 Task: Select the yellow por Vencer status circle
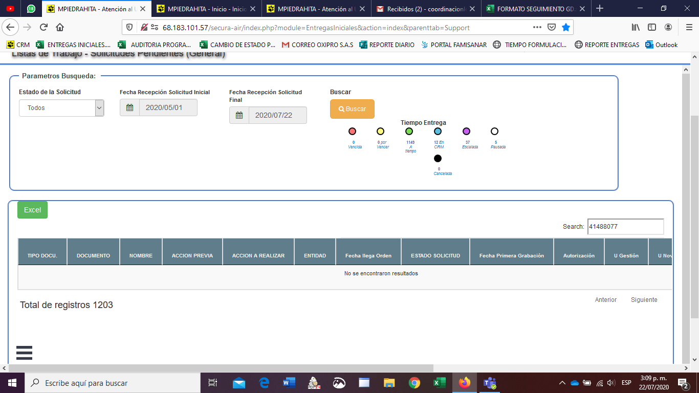tap(380, 132)
